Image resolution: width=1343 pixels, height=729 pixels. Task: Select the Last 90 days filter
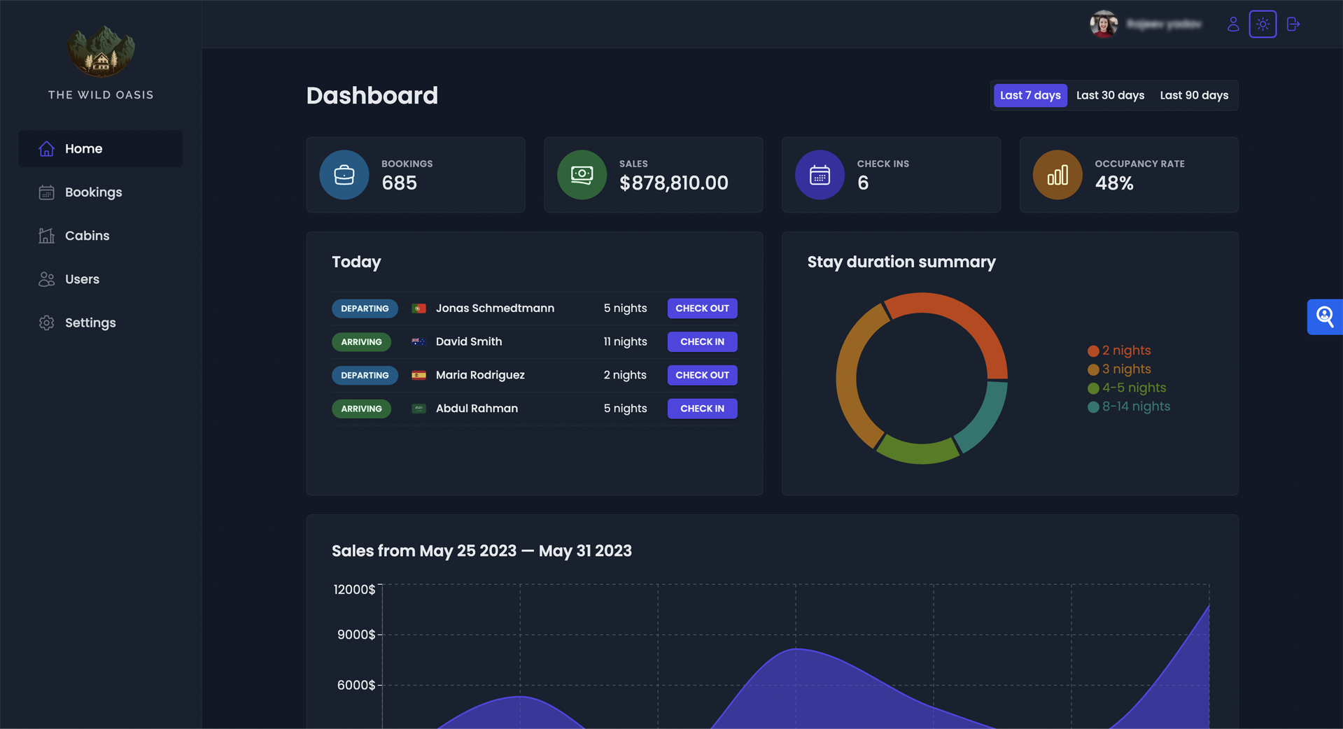tap(1194, 95)
